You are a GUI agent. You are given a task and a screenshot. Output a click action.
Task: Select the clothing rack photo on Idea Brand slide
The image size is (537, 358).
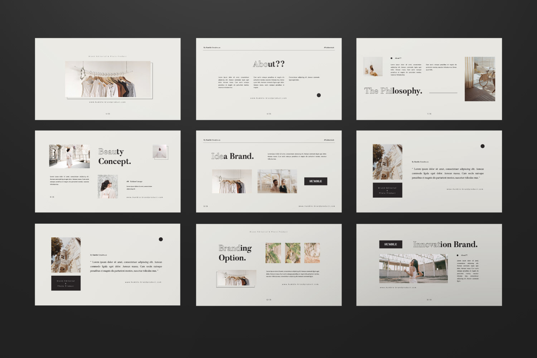pos(232,182)
